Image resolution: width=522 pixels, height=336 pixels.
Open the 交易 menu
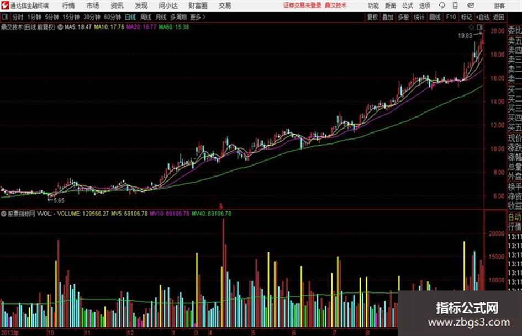[225, 6]
